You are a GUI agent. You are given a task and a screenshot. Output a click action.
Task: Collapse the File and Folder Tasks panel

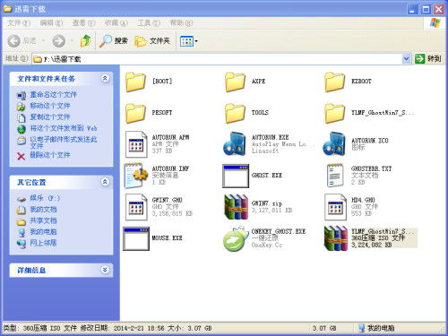105,79
